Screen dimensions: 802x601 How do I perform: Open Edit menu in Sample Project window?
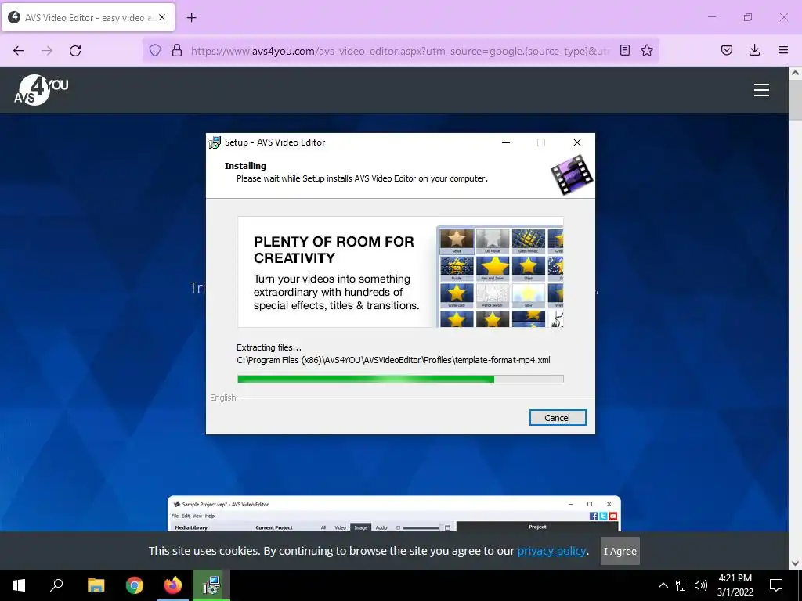[185, 516]
